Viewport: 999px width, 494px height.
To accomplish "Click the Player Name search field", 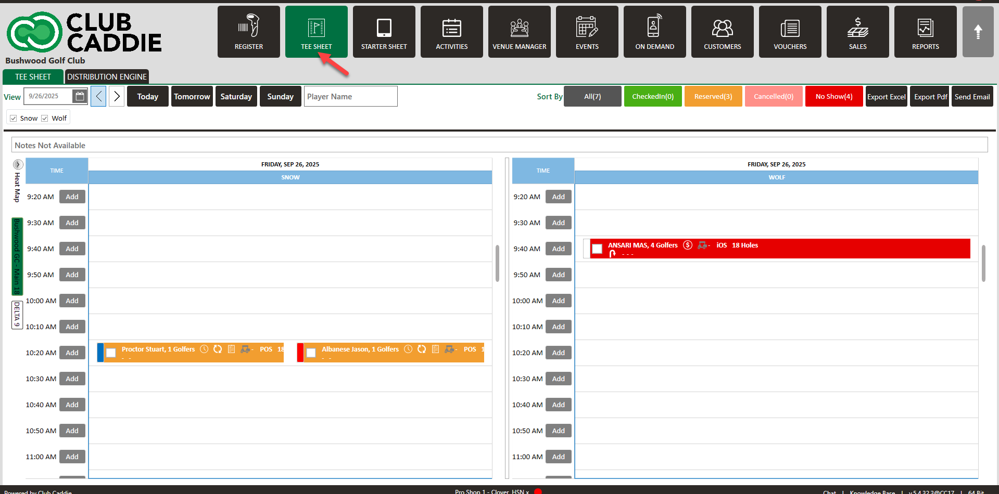I will coord(350,96).
